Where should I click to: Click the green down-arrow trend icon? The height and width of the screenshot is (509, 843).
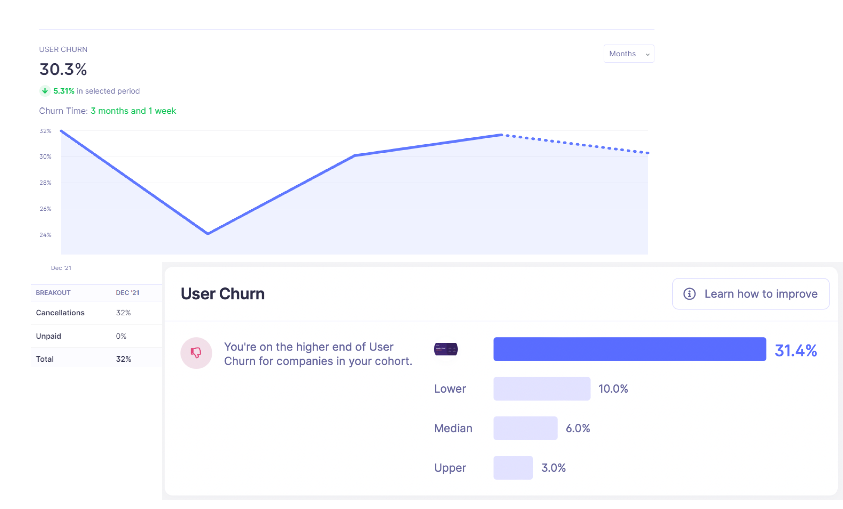(45, 91)
